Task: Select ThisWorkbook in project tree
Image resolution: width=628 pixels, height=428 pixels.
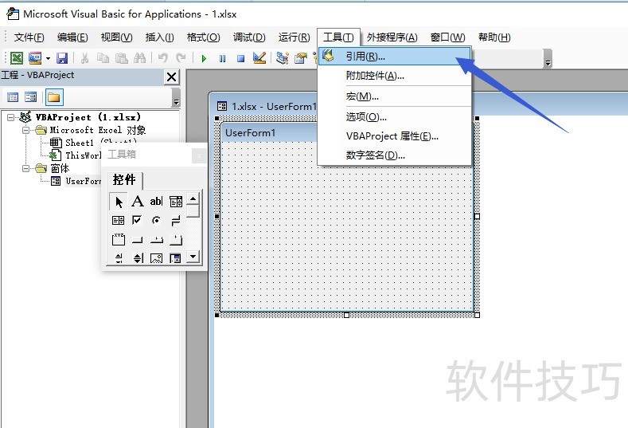Action: coord(84,155)
